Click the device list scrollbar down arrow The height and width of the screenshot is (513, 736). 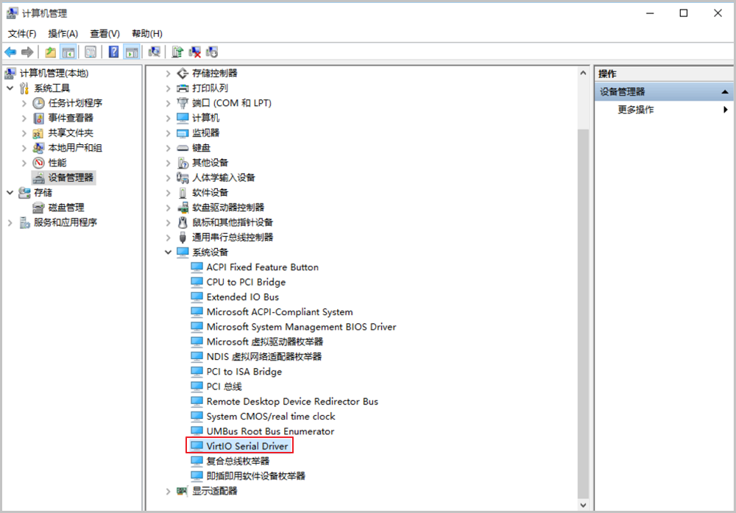(x=583, y=505)
